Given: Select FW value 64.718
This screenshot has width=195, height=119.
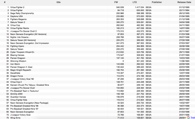Looking at the screenshot, I should click(x=121, y=10).
